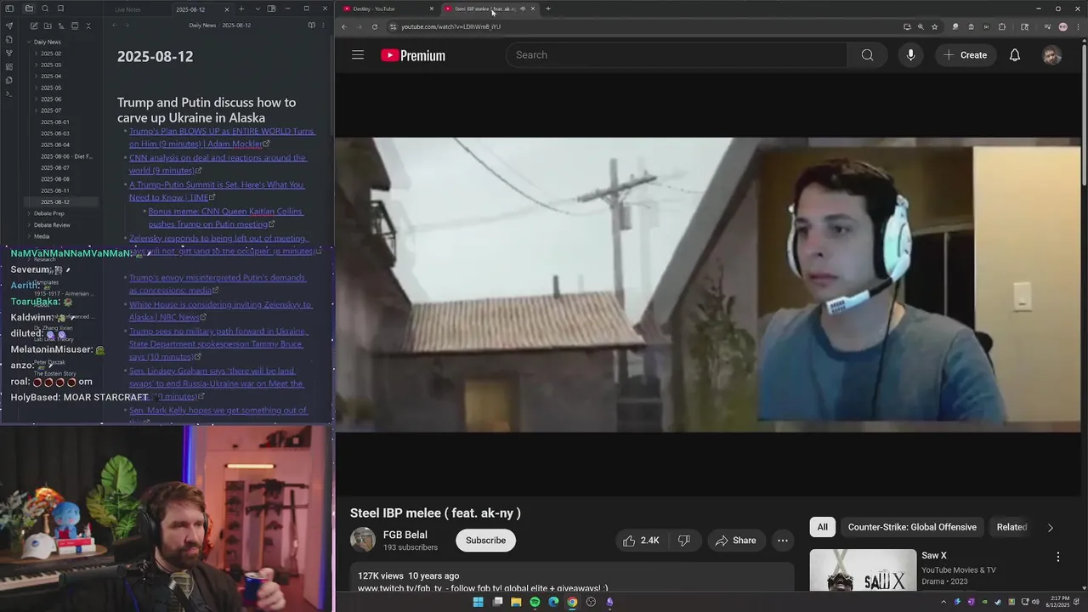Open Windows Start button on taskbar
The image size is (1088, 612).
click(479, 602)
